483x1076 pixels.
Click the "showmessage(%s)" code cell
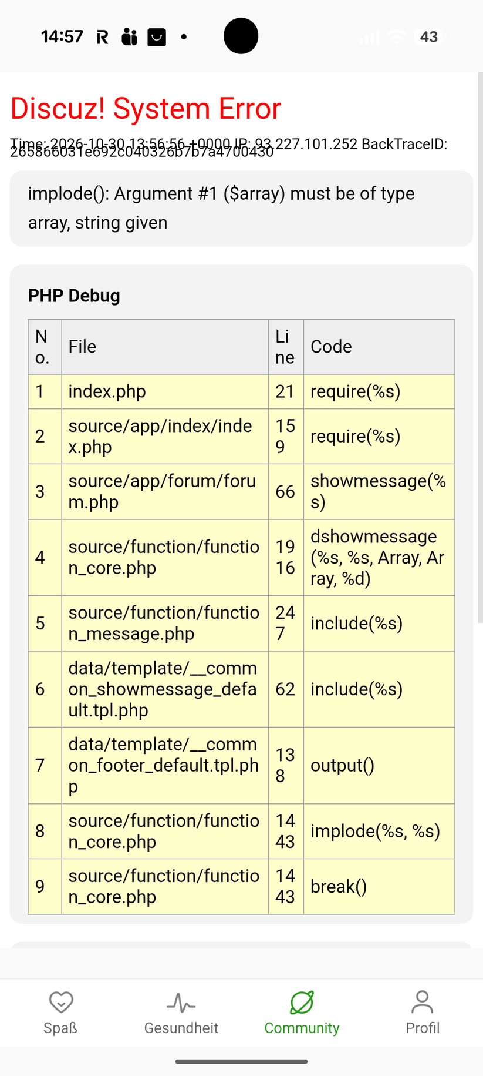(379, 491)
